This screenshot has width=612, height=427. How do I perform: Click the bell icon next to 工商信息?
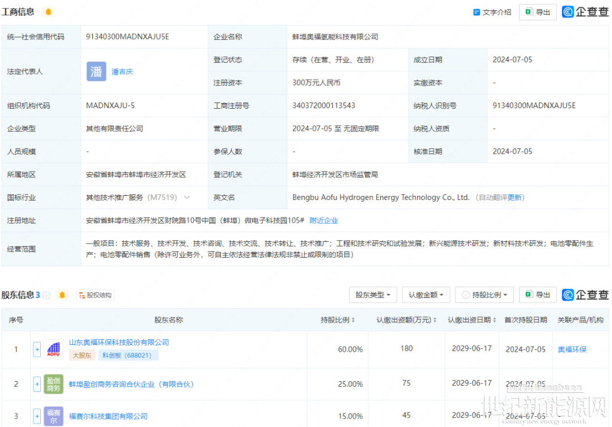pyautogui.click(x=48, y=12)
